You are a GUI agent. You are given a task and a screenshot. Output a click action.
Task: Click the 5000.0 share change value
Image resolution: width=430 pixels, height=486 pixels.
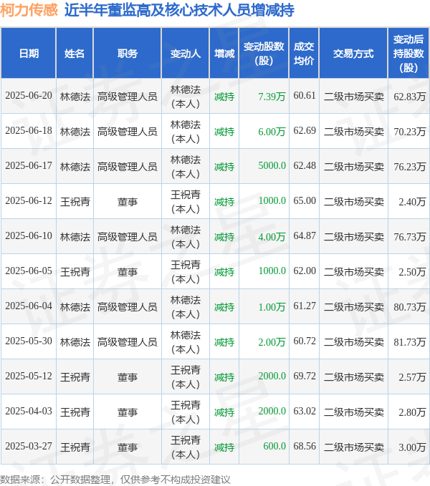272,165
